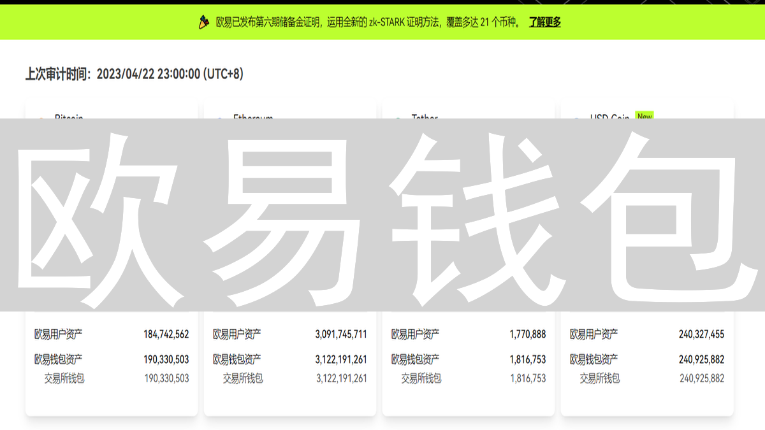Screen dimensions: 765x430
Task: Click 交易所钱包 row value 3,122,191,261
Action: 342,378
